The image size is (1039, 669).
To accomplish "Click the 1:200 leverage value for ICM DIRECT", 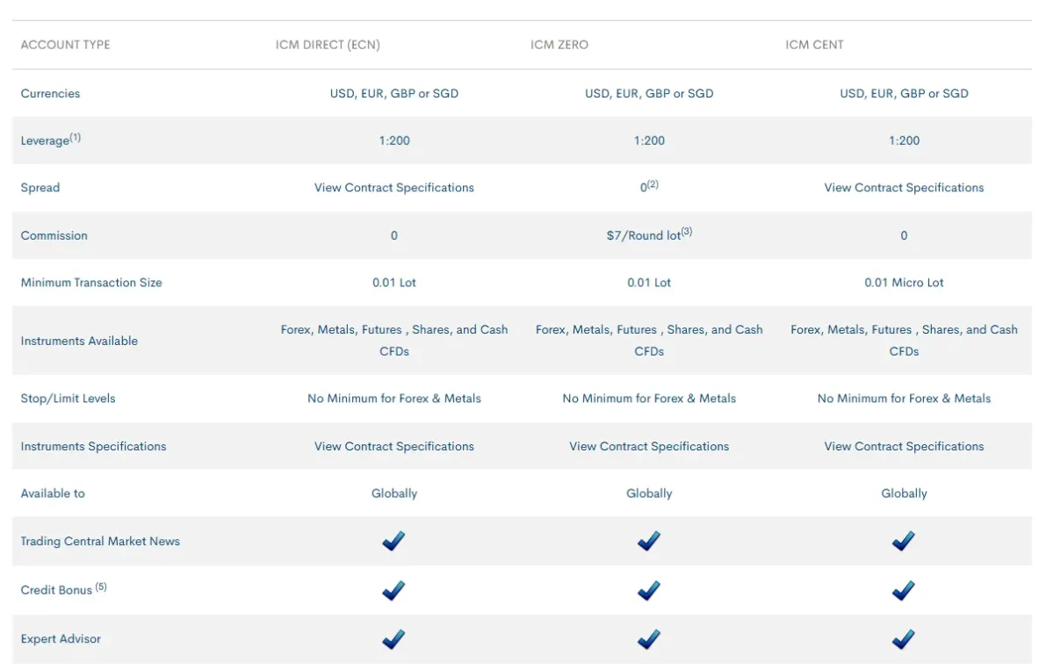I will tap(394, 140).
